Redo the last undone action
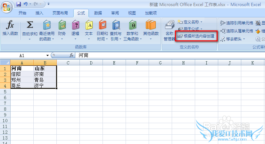 [36, 4]
